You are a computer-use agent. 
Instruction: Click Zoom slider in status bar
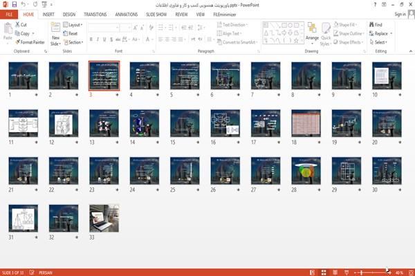372,273
